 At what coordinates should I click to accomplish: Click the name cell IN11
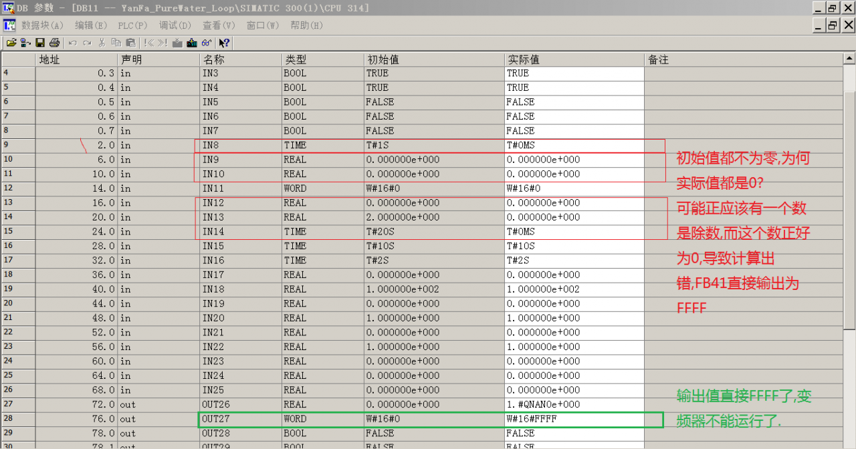click(241, 188)
